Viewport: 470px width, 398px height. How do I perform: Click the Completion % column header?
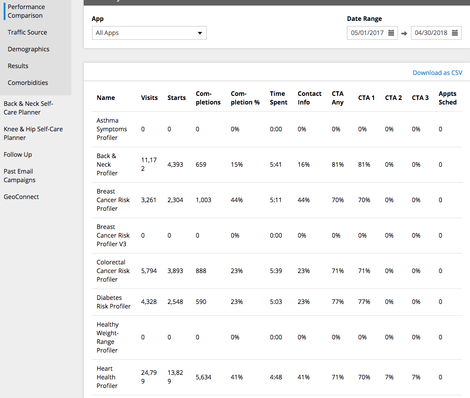click(245, 98)
